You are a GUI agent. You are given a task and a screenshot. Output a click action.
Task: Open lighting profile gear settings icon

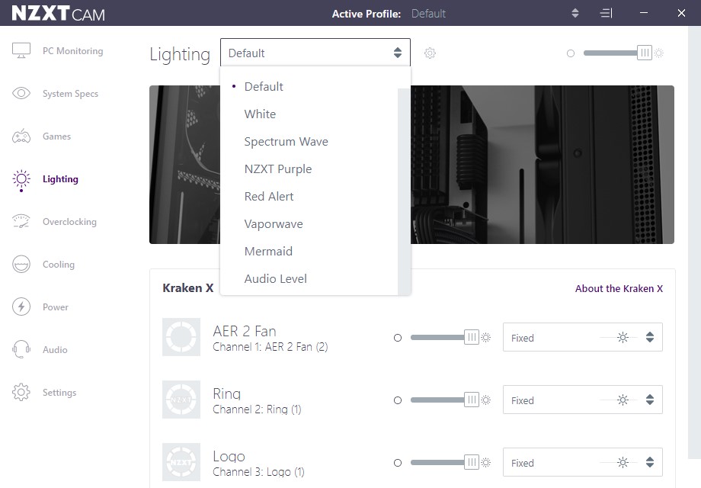click(430, 53)
